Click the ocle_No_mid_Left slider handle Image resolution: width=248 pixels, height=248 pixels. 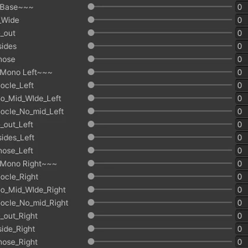click(91, 111)
